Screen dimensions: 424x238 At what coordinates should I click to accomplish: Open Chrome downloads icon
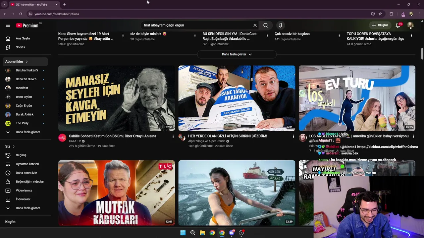[x=403, y=14]
